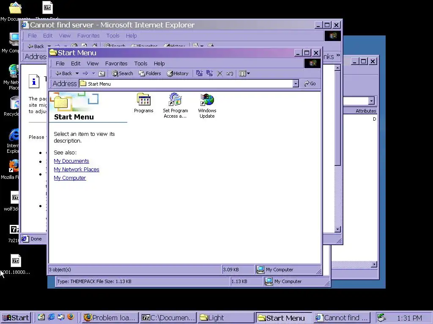Go up one folder level
Image resolution: width=433 pixels, height=324 pixels.
(x=101, y=73)
